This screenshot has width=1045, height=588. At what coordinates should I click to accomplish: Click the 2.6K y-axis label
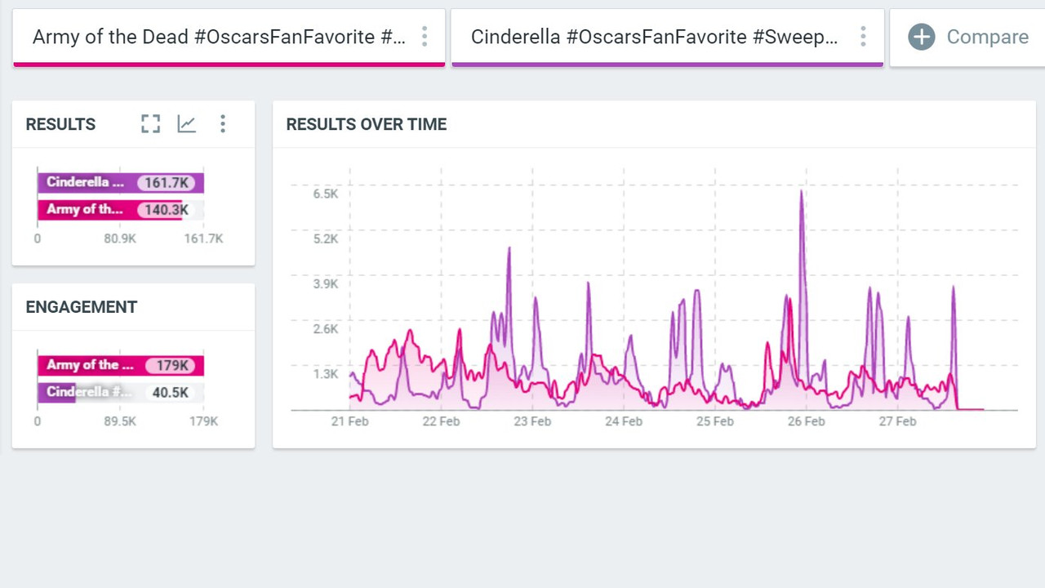coord(325,328)
